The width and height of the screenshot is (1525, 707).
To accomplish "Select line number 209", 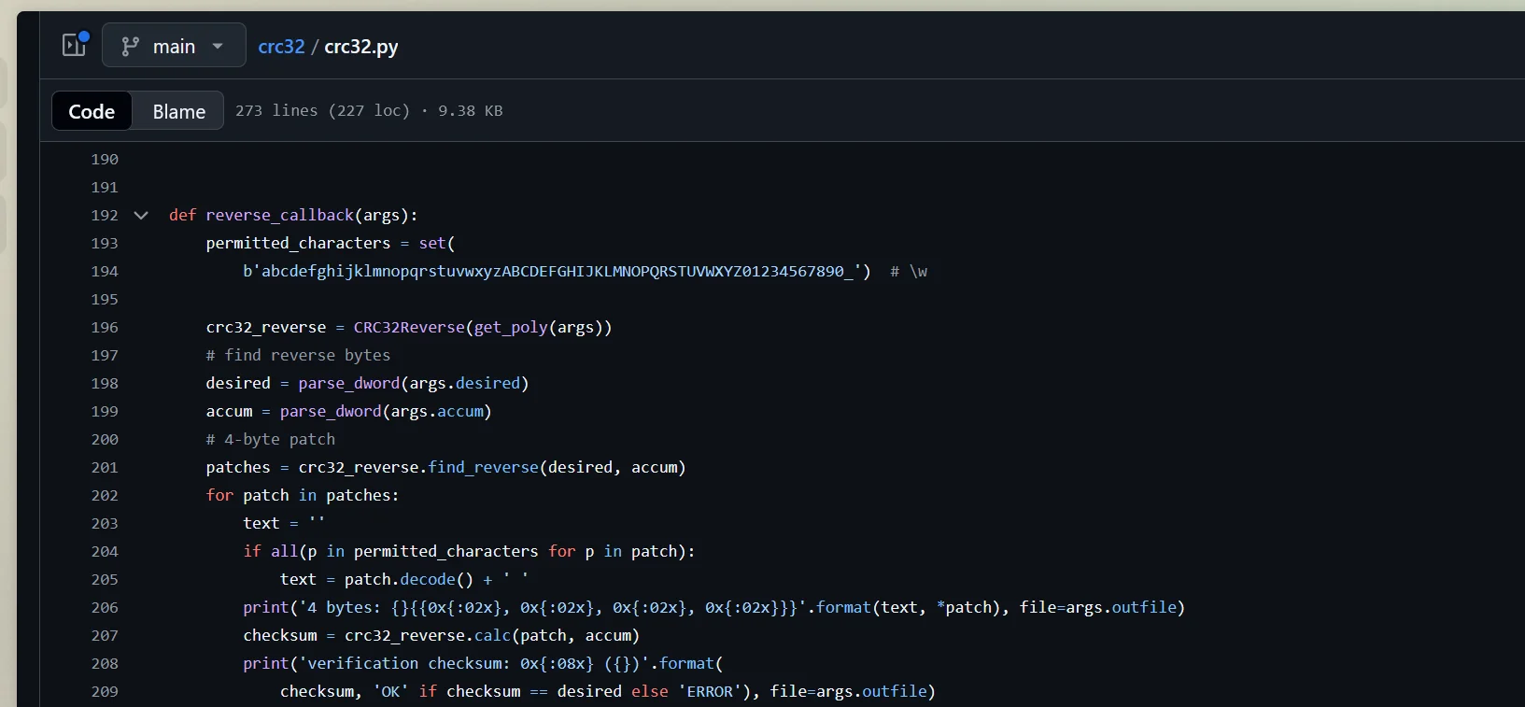I will (x=105, y=692).
